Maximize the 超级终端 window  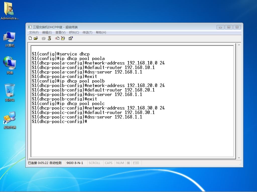[x=229, y=27]
